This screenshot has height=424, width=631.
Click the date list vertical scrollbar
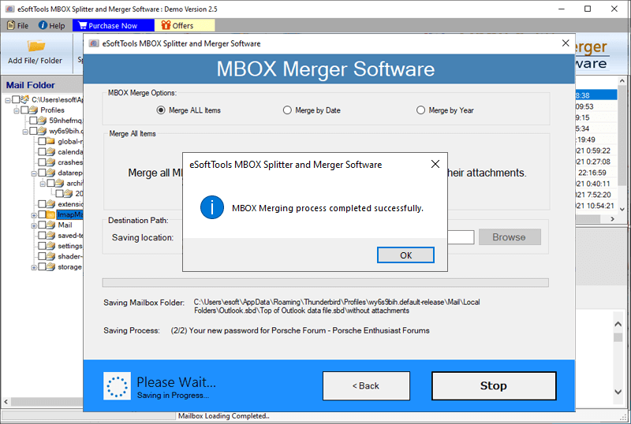point(622,137)
